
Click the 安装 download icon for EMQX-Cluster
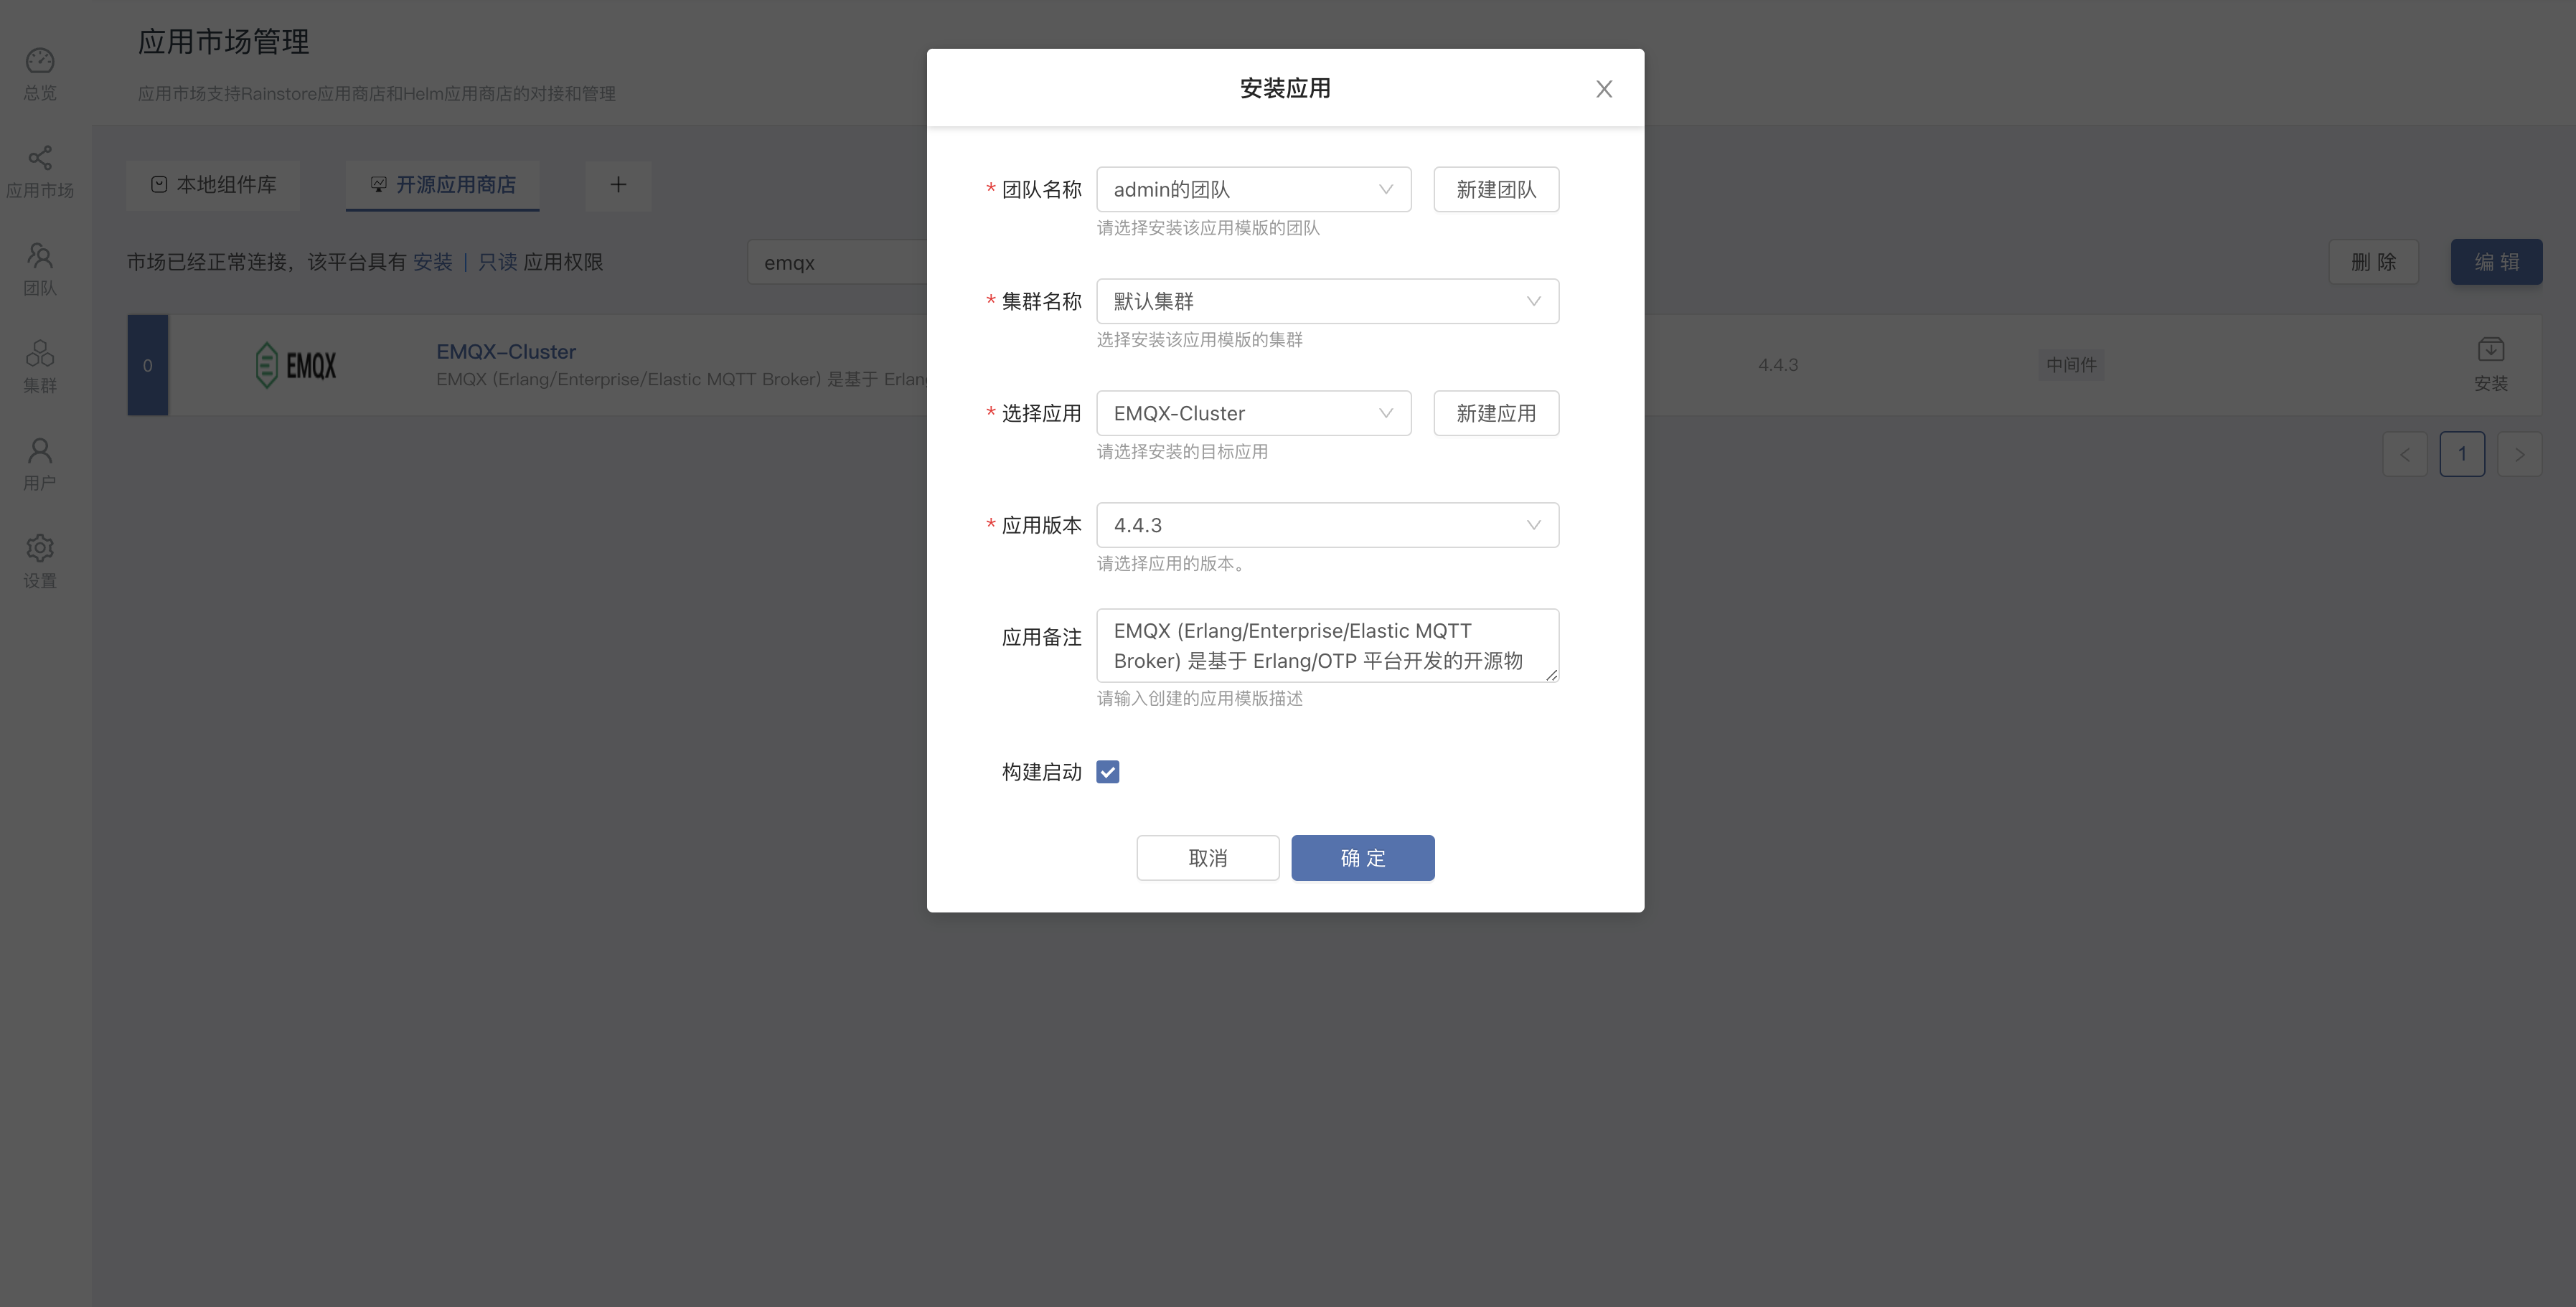pyautogui.click(x=2490, y=364)
